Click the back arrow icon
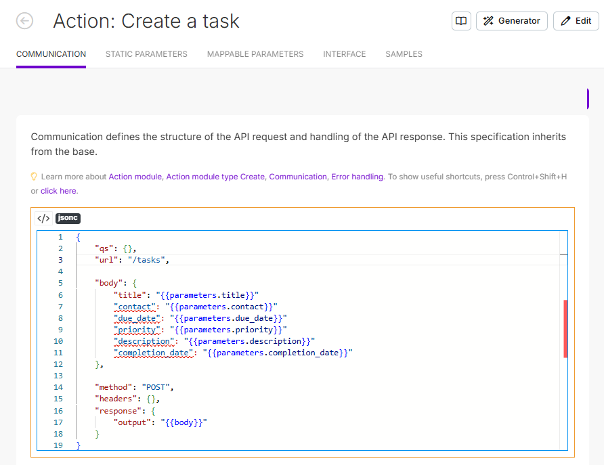This screenshot has width=604, height=465. (24, 21)
